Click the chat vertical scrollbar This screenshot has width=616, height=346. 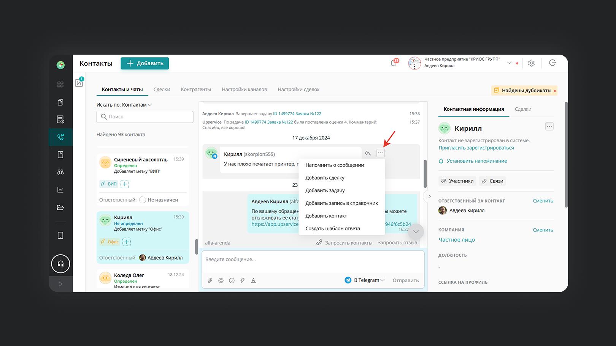point(425,173)
